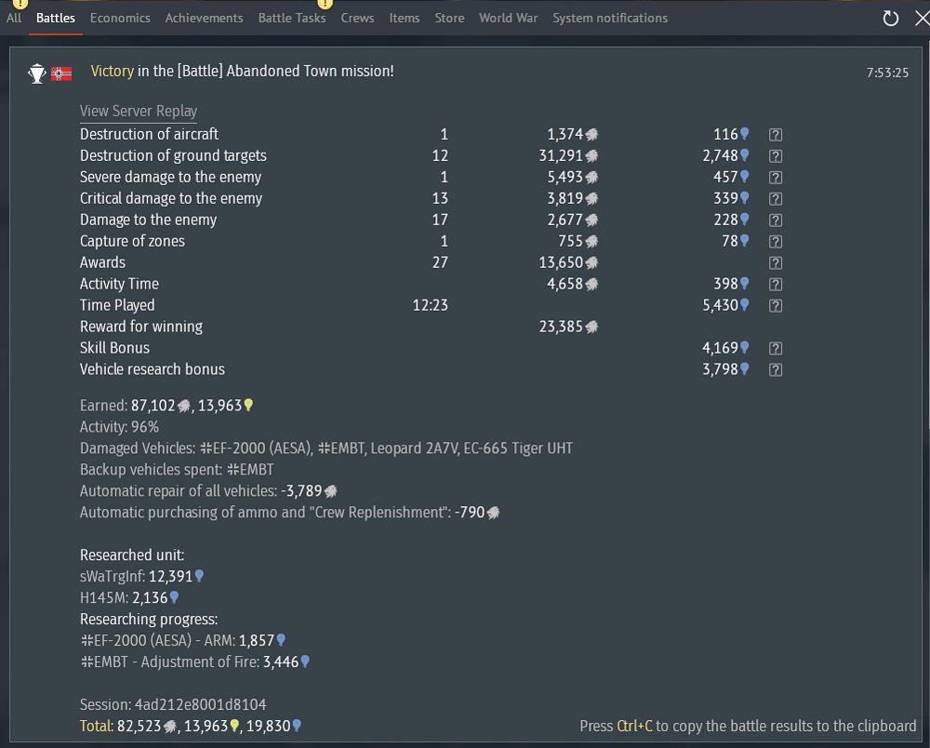Click the German flag icon
The width and height of the screenshot is (930, 748).
pyautogui.click(x=61, y=73)
